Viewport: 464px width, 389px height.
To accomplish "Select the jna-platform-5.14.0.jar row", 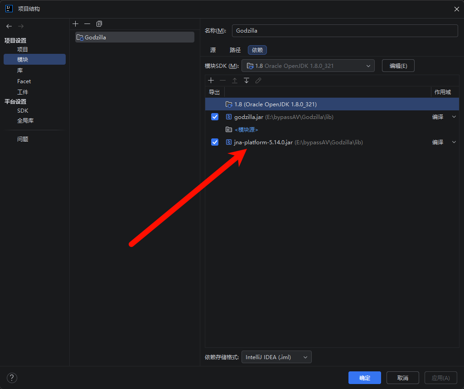I will [332, 142].
